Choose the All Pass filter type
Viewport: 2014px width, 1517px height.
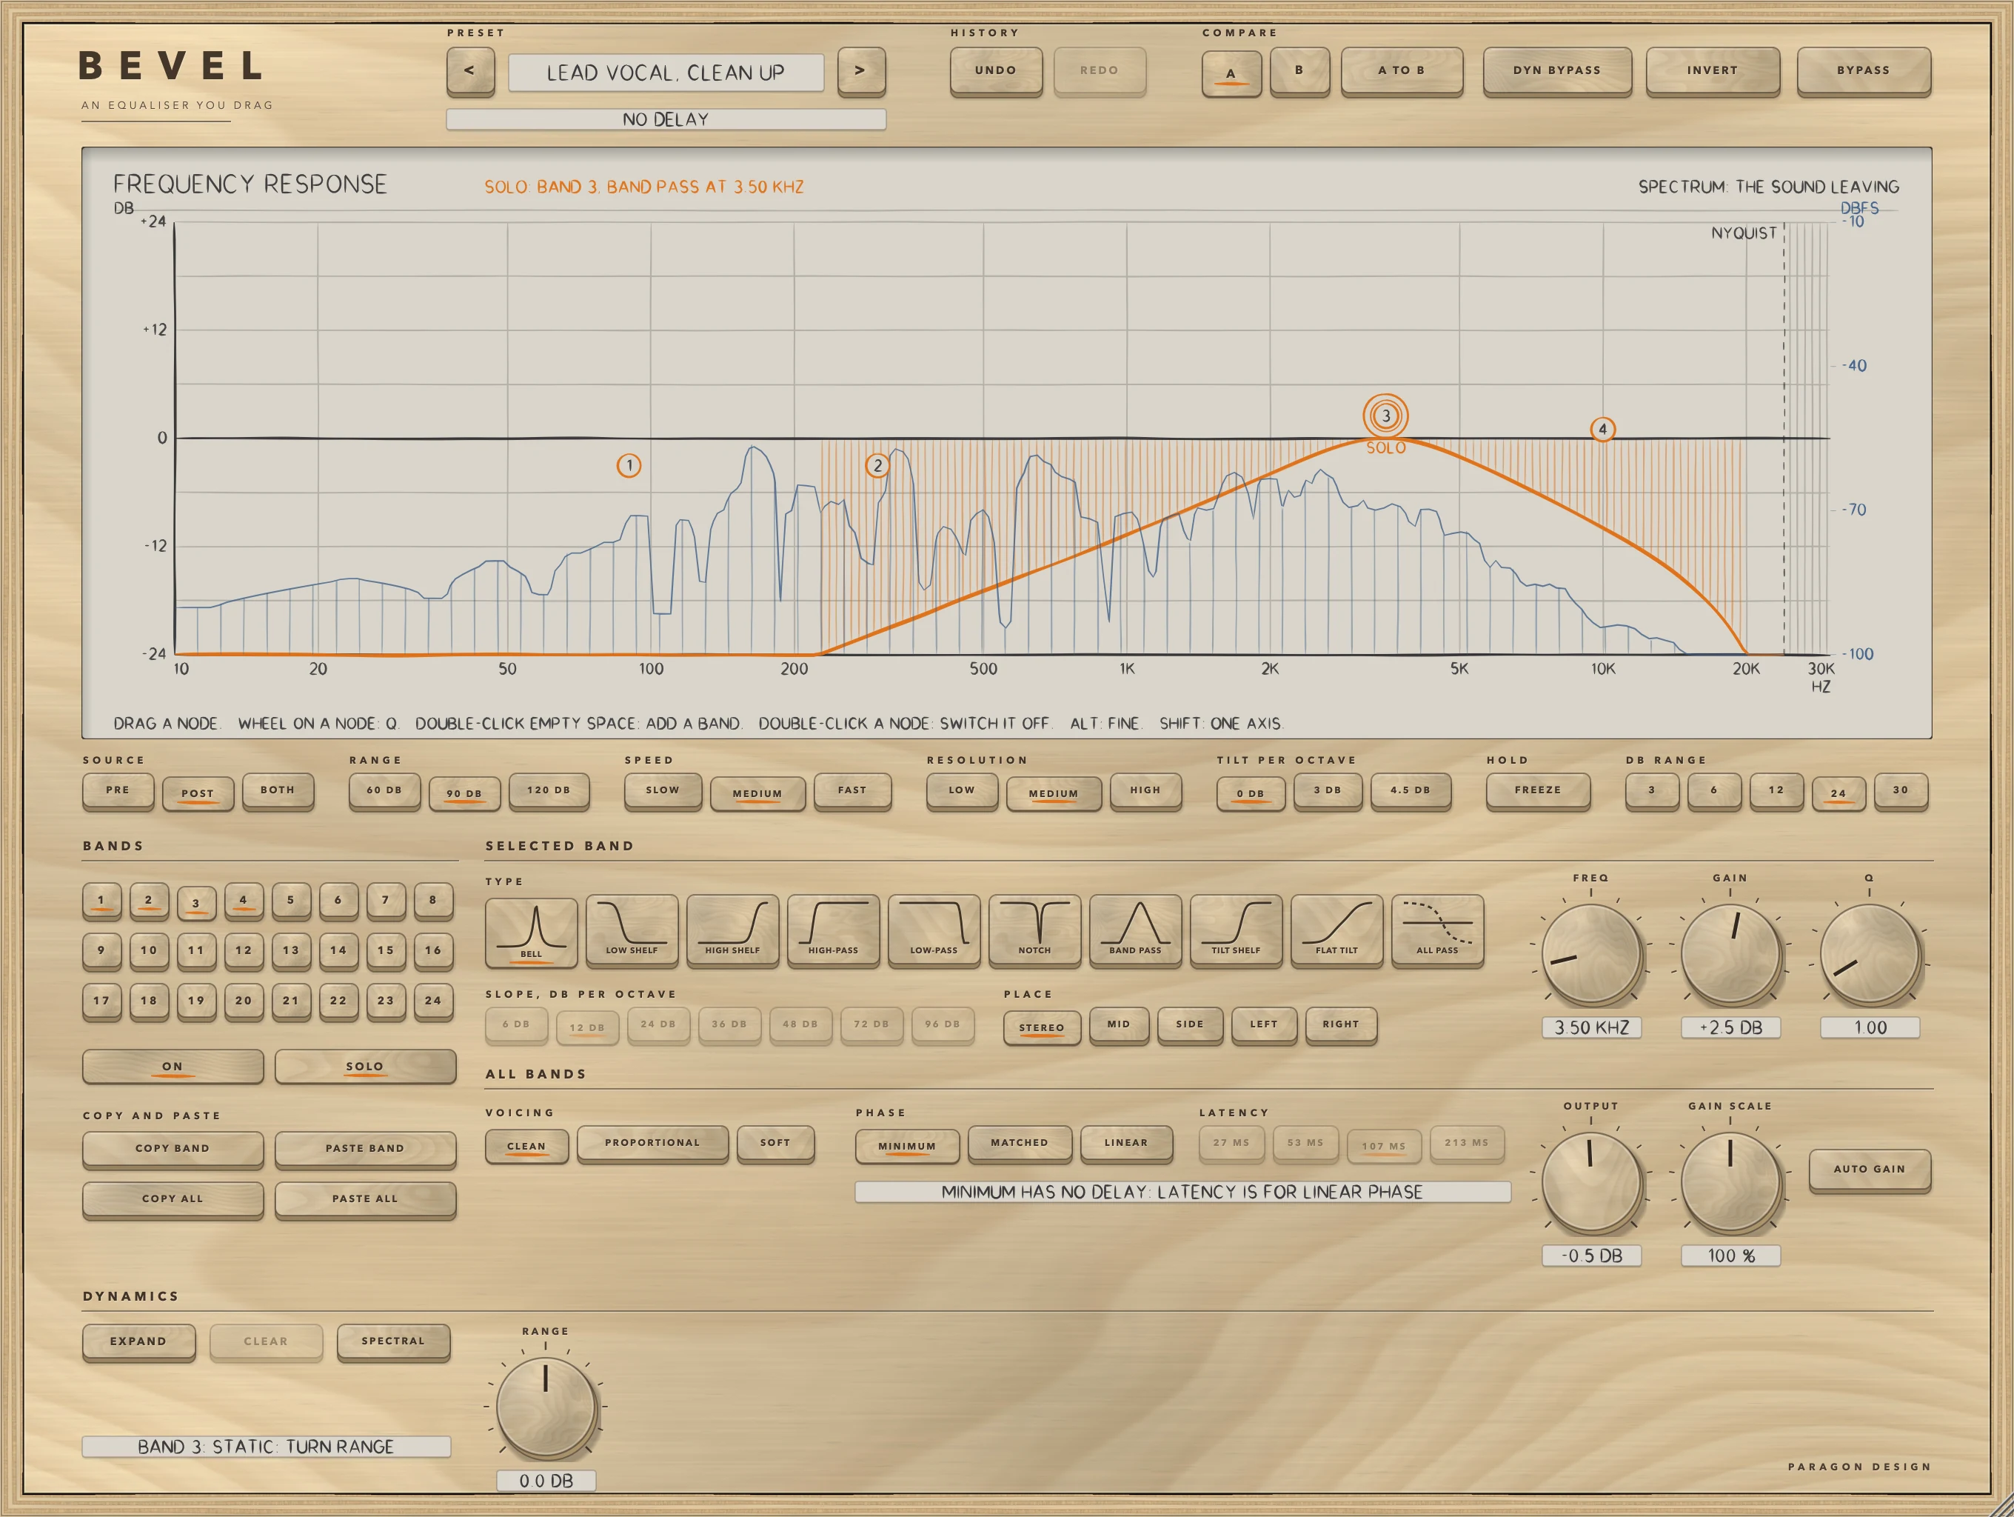[x=1436, y=930]
